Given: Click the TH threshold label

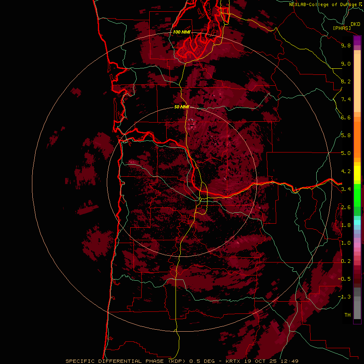Looking at the screenshot, I should (347, 315).
